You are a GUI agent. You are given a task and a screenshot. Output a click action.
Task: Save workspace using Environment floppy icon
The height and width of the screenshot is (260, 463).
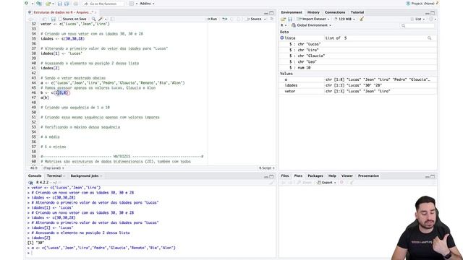[x=290, y=19]
